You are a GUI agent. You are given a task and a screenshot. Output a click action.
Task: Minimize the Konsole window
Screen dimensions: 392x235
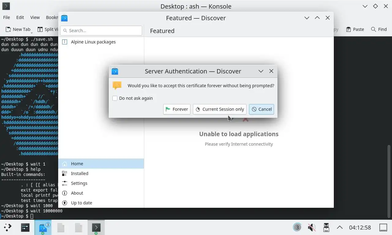coord(365,6)
